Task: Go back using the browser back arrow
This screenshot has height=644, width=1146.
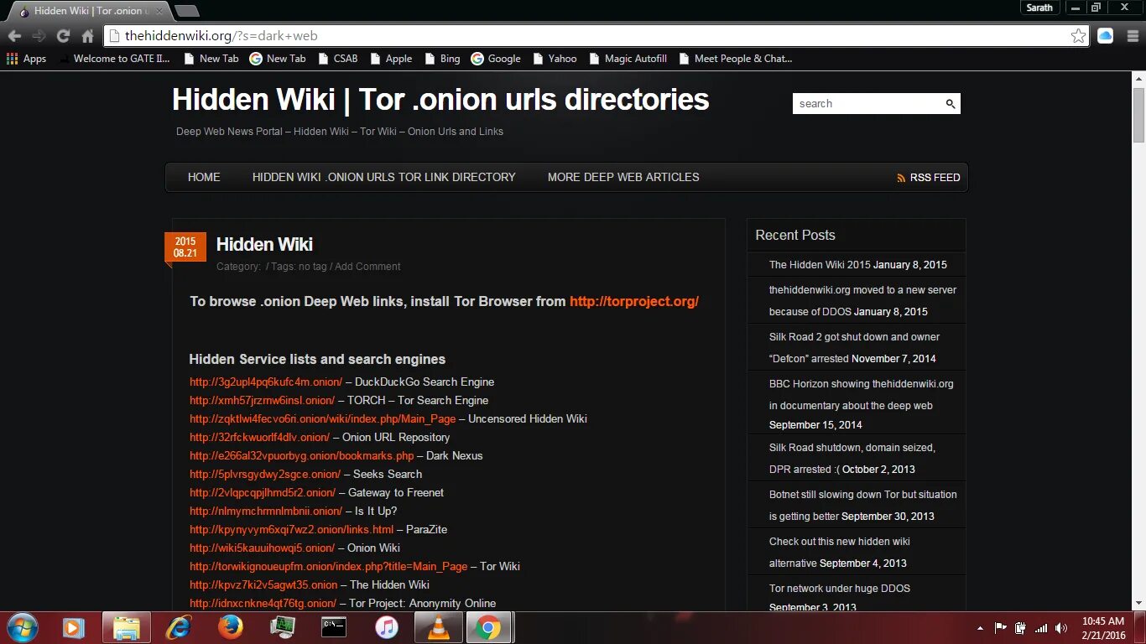Action: (x=14, y=36)
